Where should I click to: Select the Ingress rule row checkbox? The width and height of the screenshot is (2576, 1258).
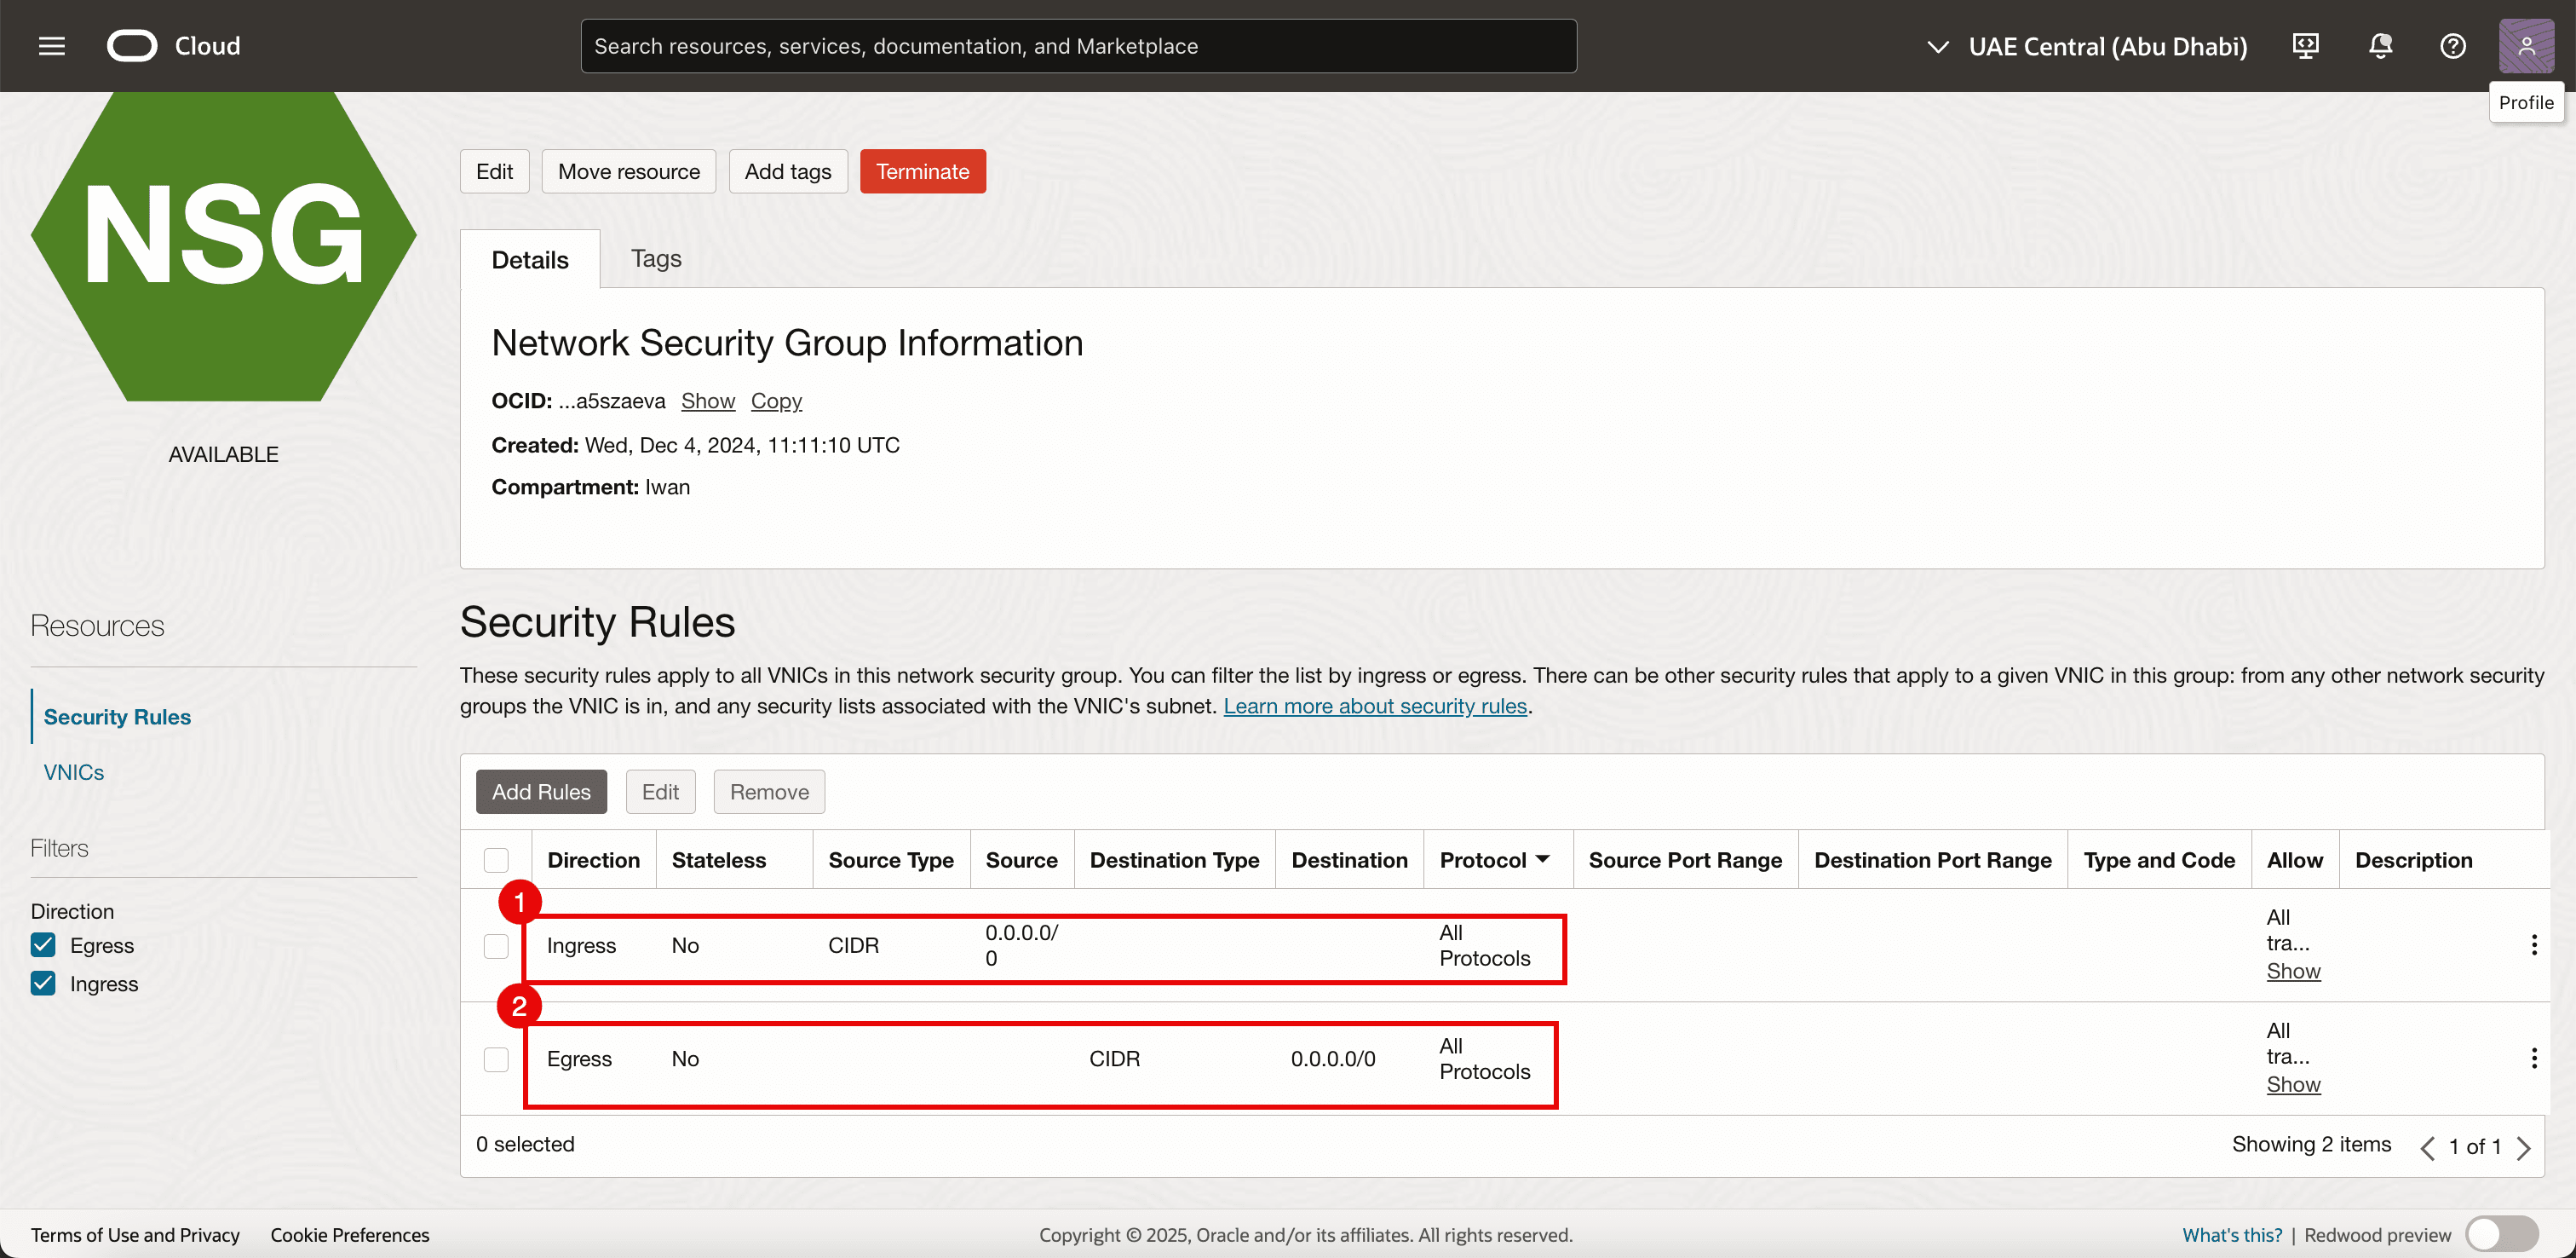(x=496, y=946)
